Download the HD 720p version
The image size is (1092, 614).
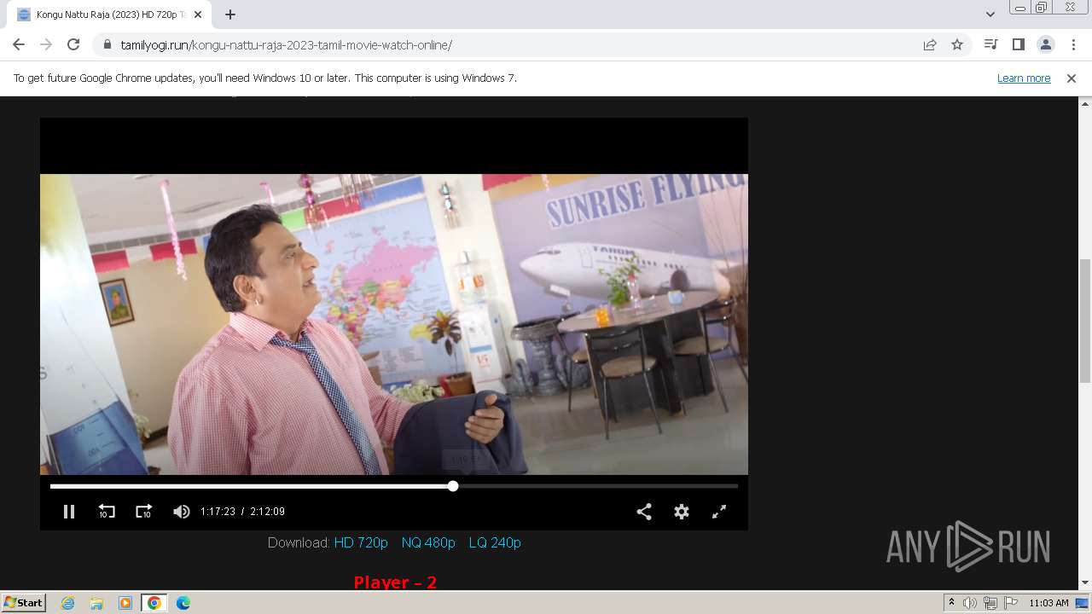pos(361,542)
